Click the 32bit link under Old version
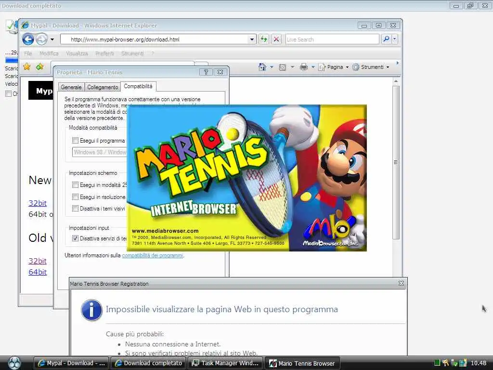493x370 pixels. pos(38,261)
